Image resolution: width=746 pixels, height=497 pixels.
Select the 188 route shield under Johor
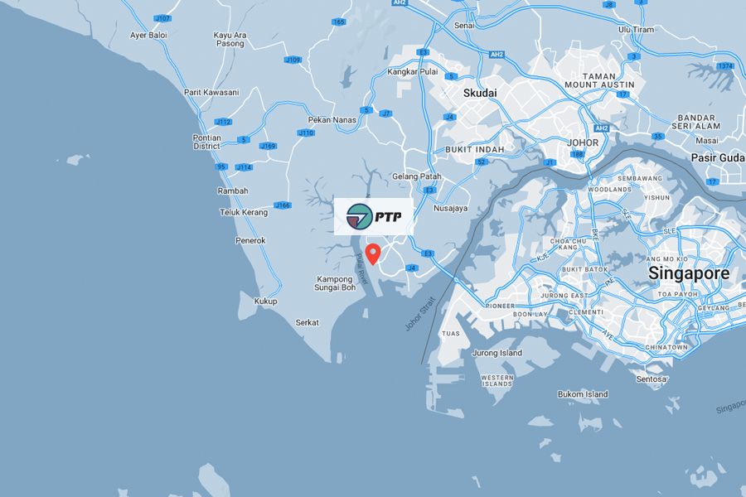click(x=577, y=154)
